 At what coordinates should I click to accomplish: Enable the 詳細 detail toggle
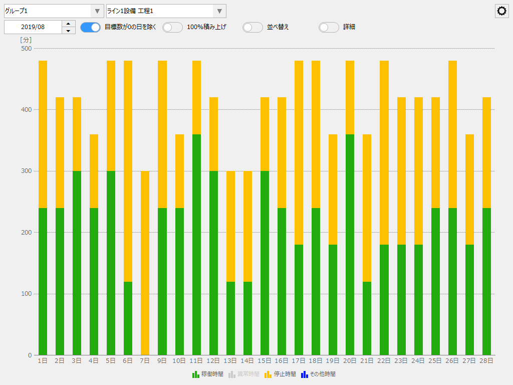[329, 28]
